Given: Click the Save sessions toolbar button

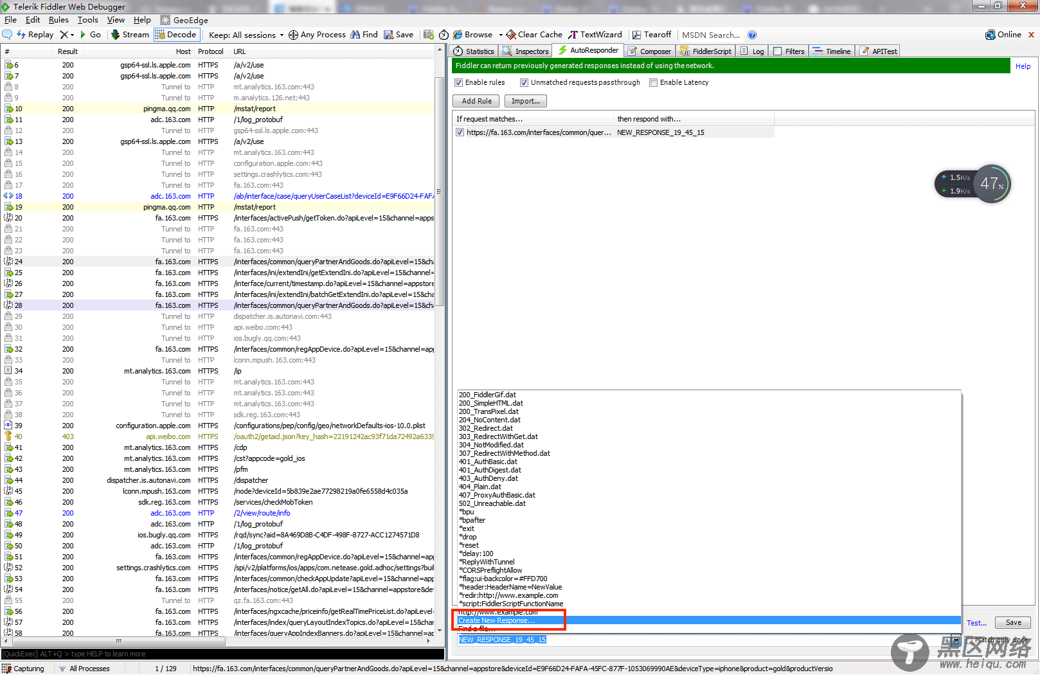Looking at the screenshot, I should click(x=399, y=35).
